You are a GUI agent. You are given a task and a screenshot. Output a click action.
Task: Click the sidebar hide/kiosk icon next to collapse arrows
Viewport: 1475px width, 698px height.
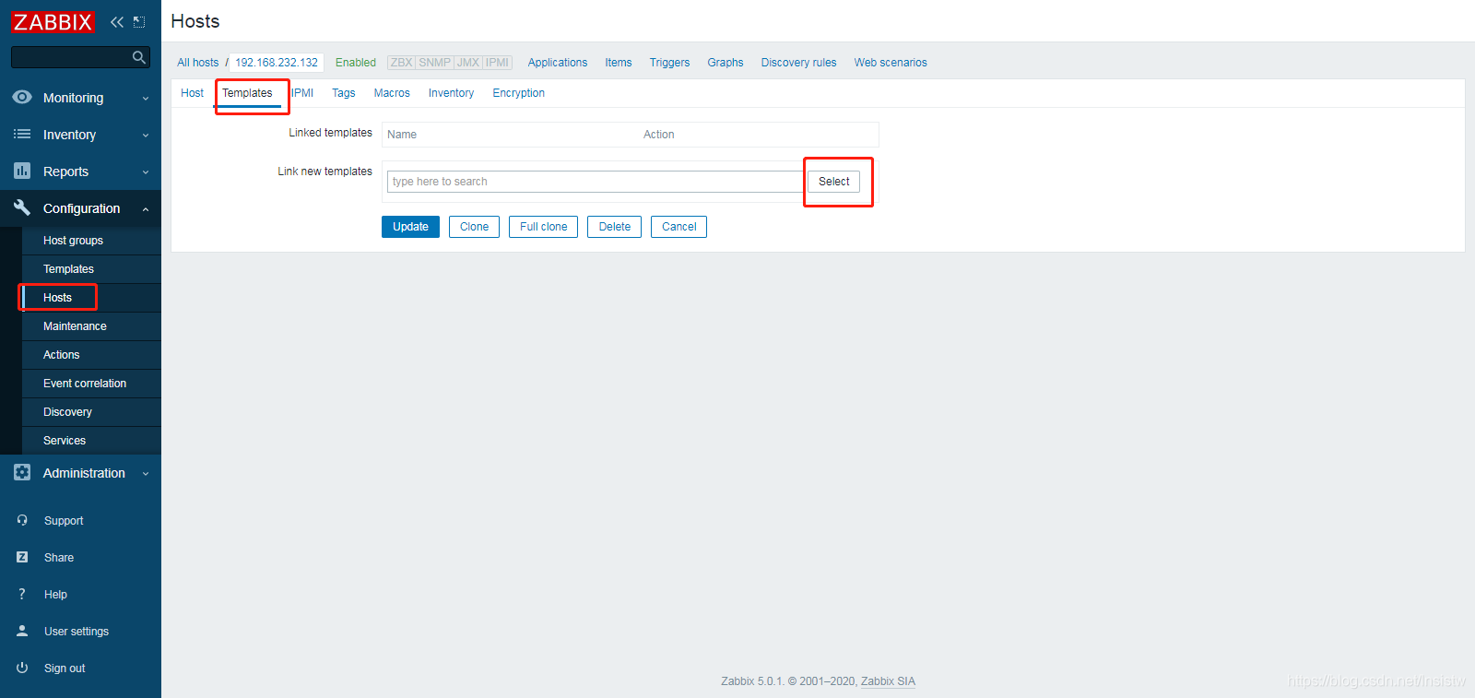coord(139,21)
